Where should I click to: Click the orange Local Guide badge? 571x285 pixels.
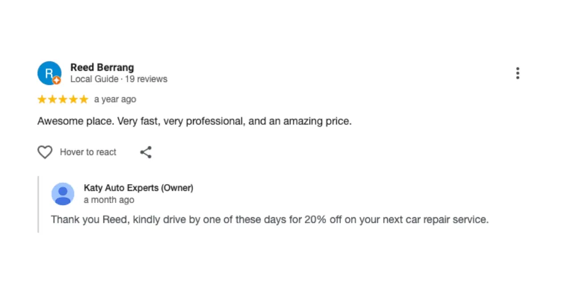pyautogui.click(x=57, y=80)
